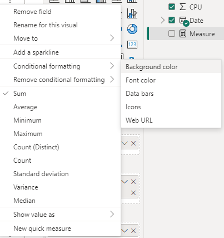224x238 pixels.
Task: Choose New quick measure
Action: pyautogui.click(x=61, y=229)
